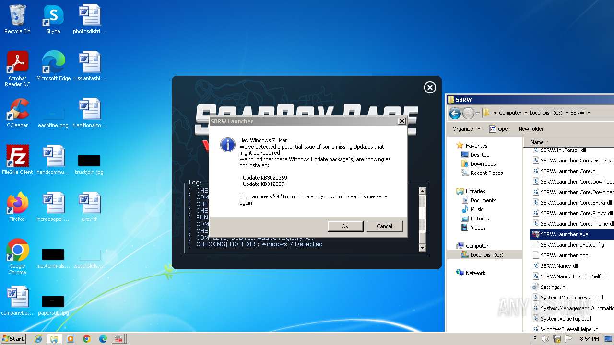Open Firefox desktop shortcut
The width and height of the screenshot is (614, 345).
17,207
